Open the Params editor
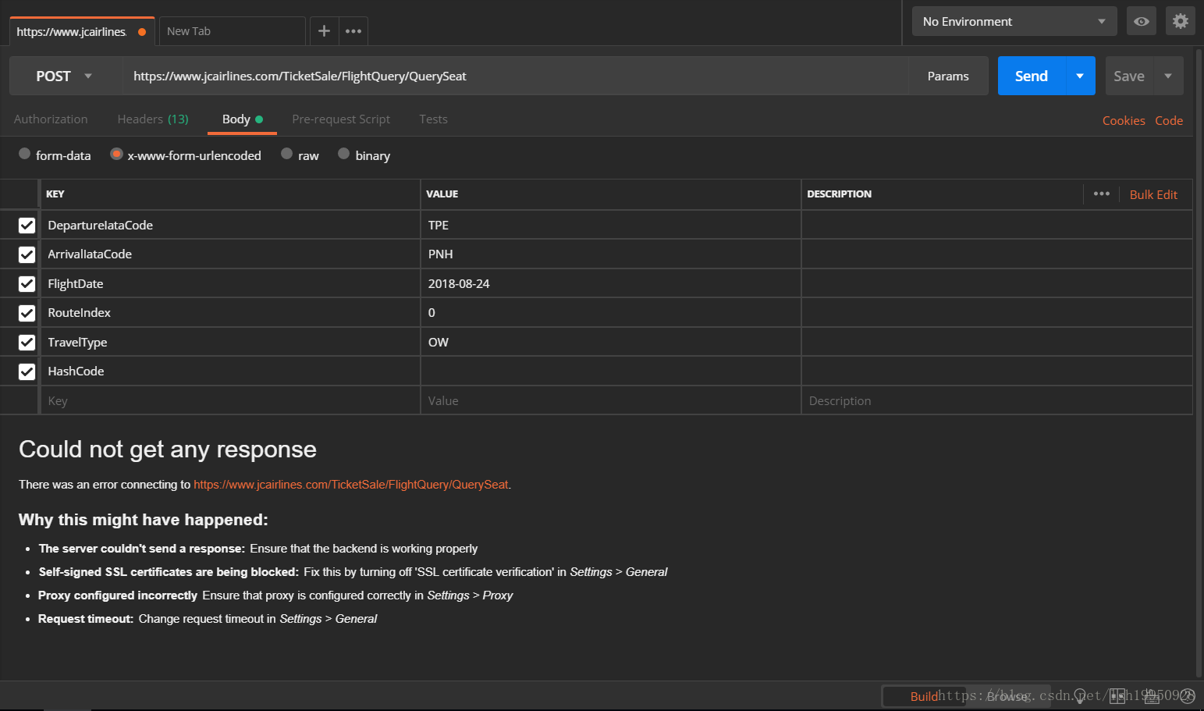 tap(948, 76)
